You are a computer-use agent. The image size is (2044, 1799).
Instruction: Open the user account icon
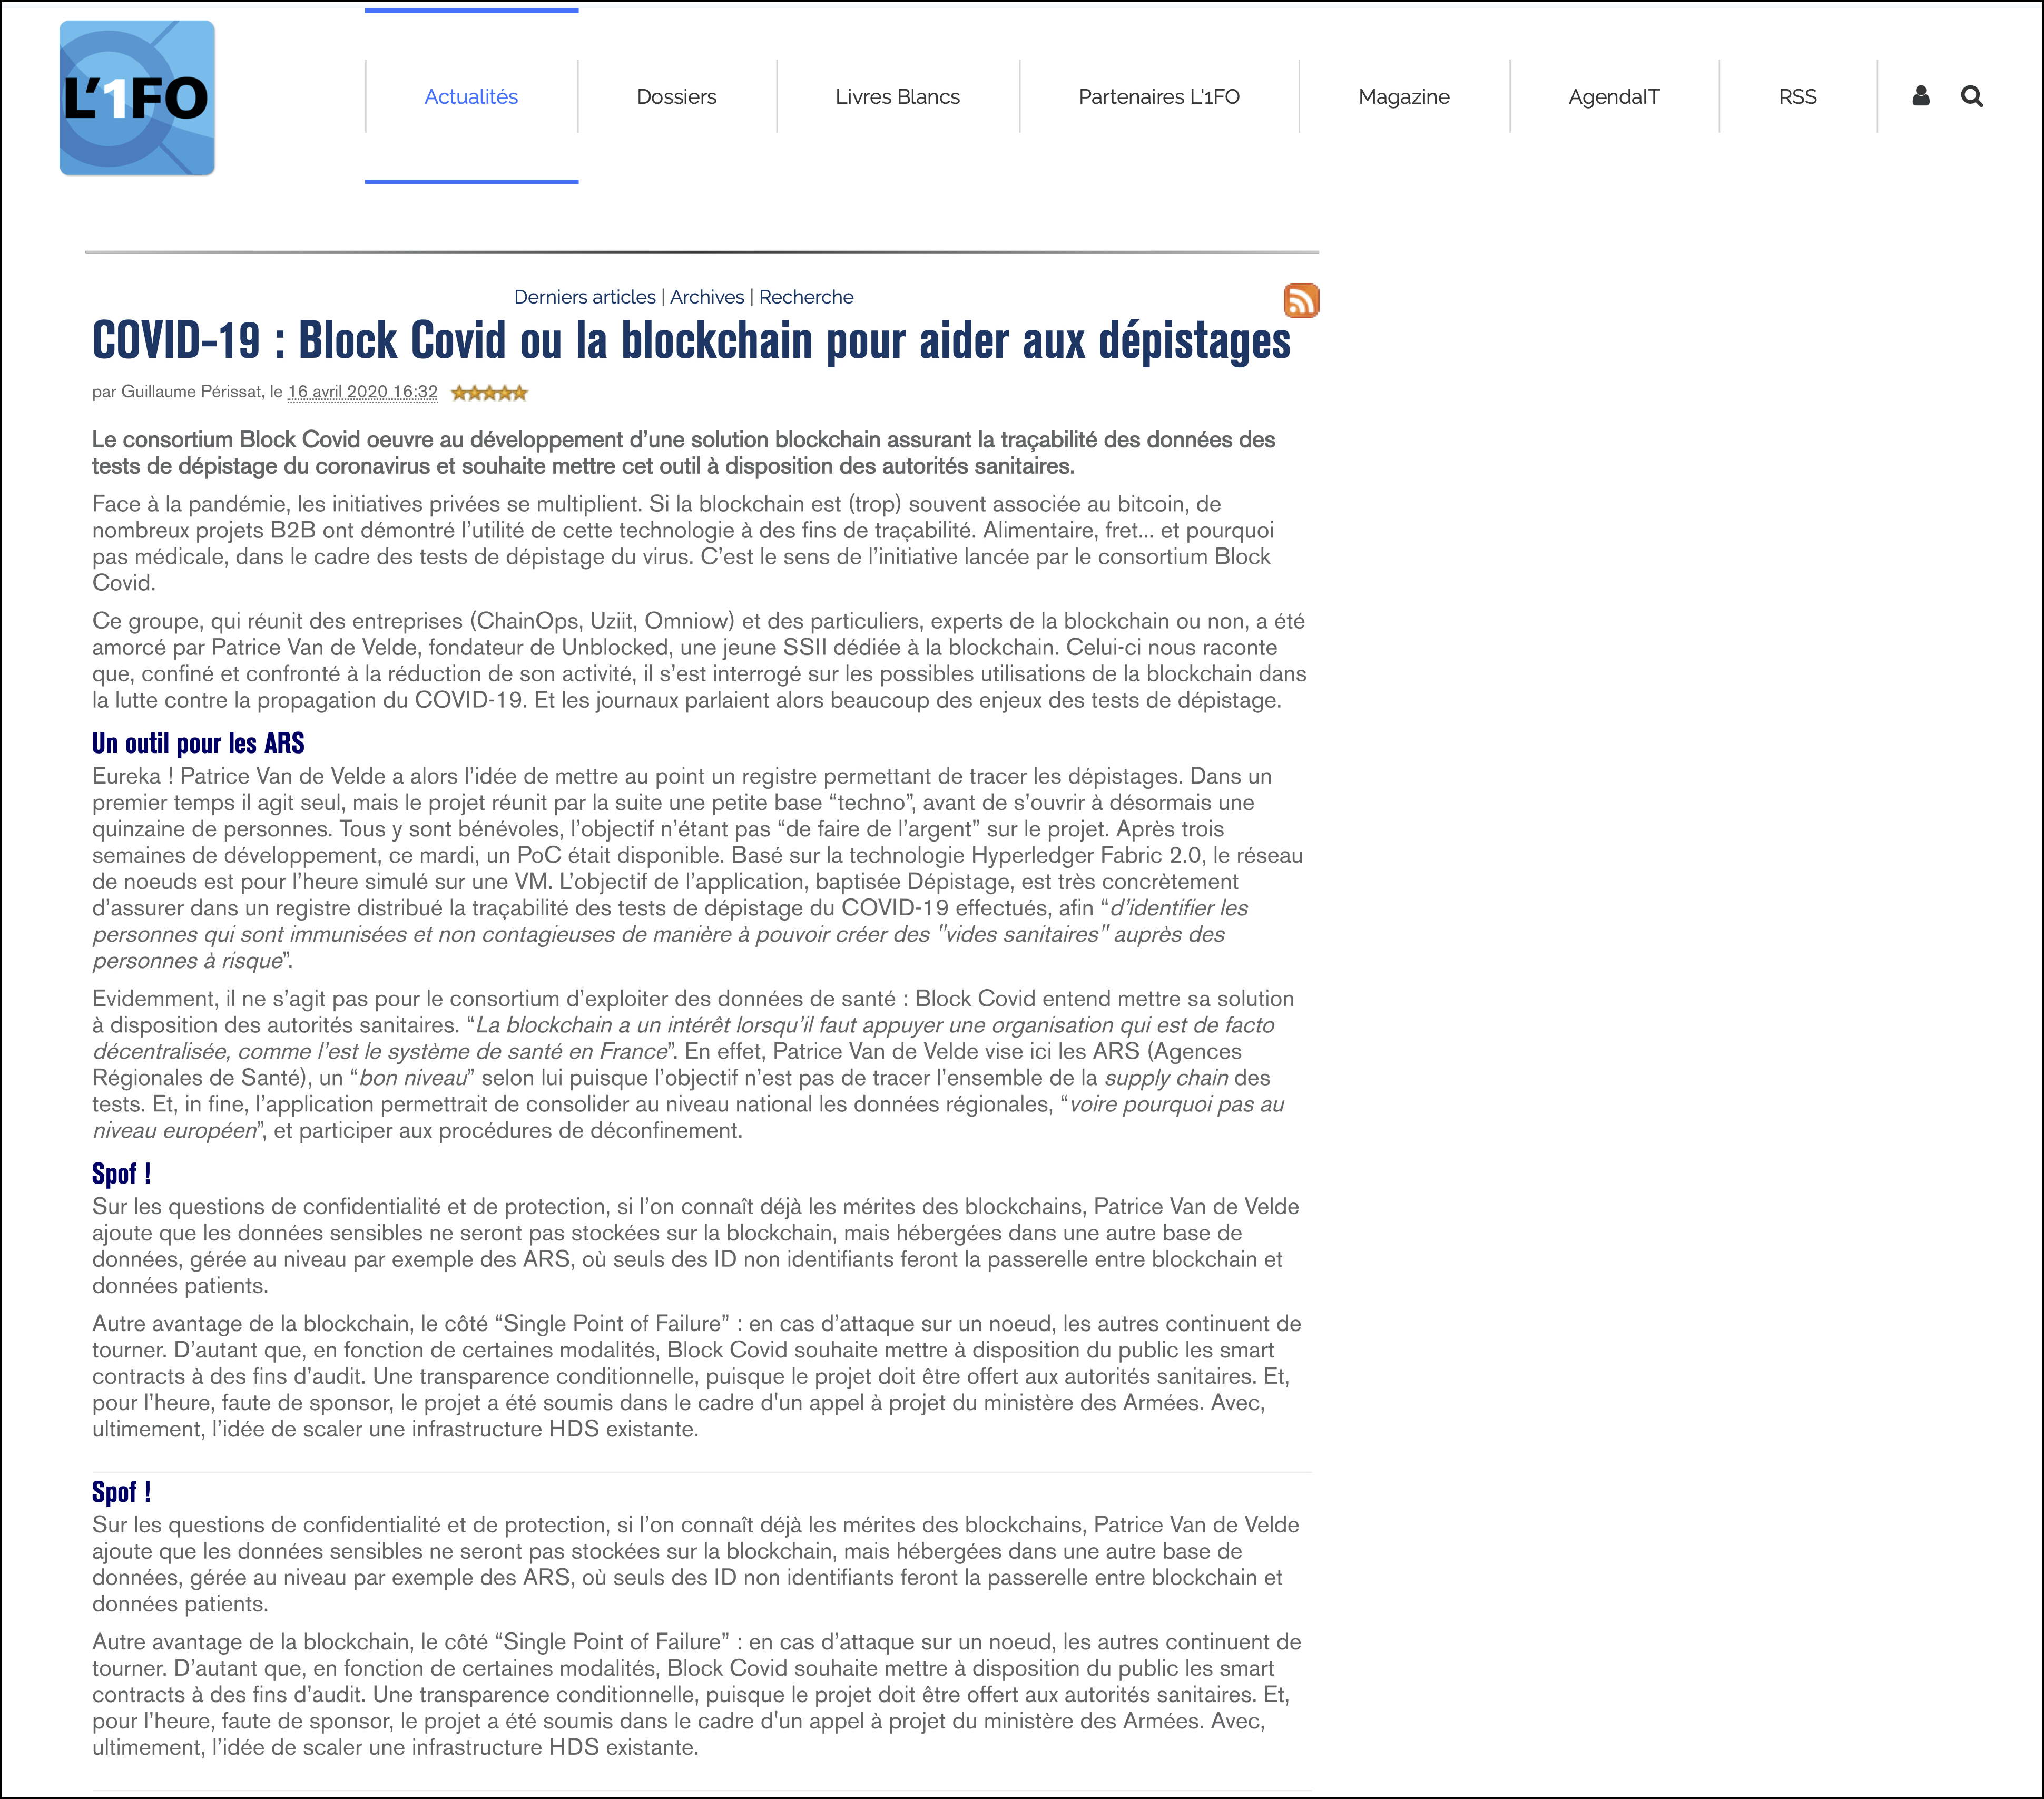point(1921,96)
